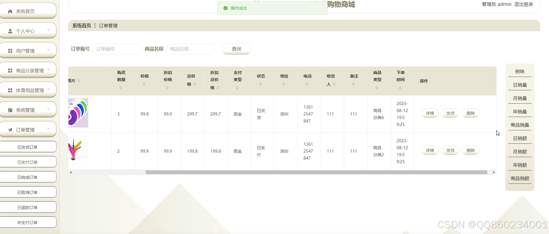Delete the 商品分类2 order row
Screen dimensions: 549x234
471,150
